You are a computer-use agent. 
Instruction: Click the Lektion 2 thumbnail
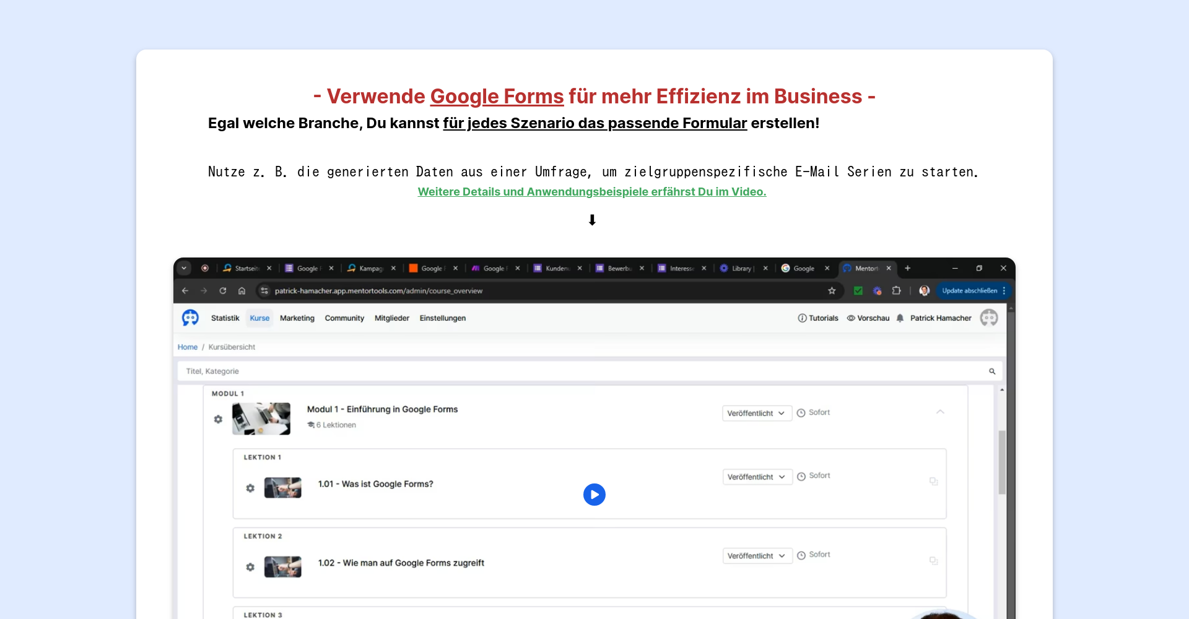283,567
